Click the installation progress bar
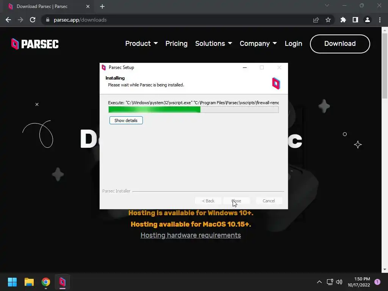Screen dimensions: 388x291 194,110
